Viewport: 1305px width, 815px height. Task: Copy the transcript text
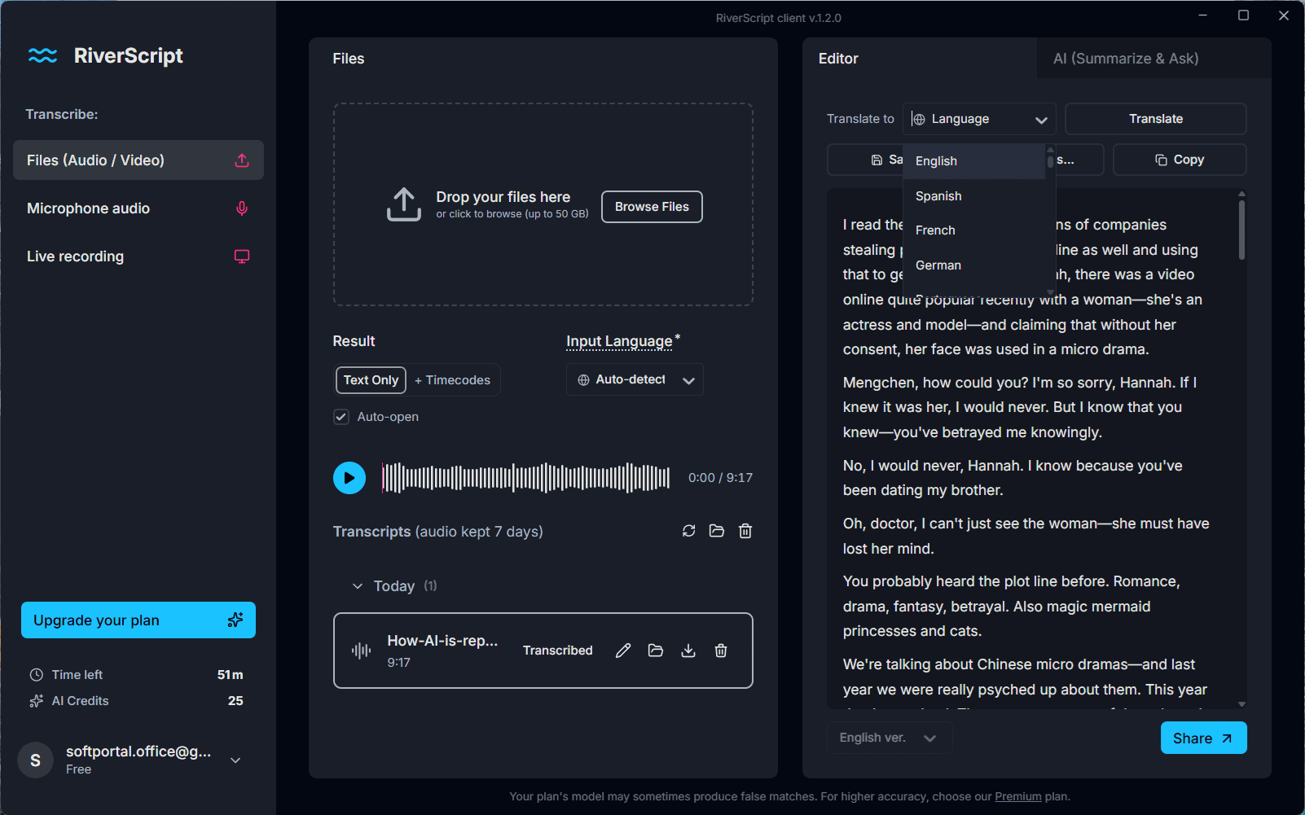point(1180,160)
